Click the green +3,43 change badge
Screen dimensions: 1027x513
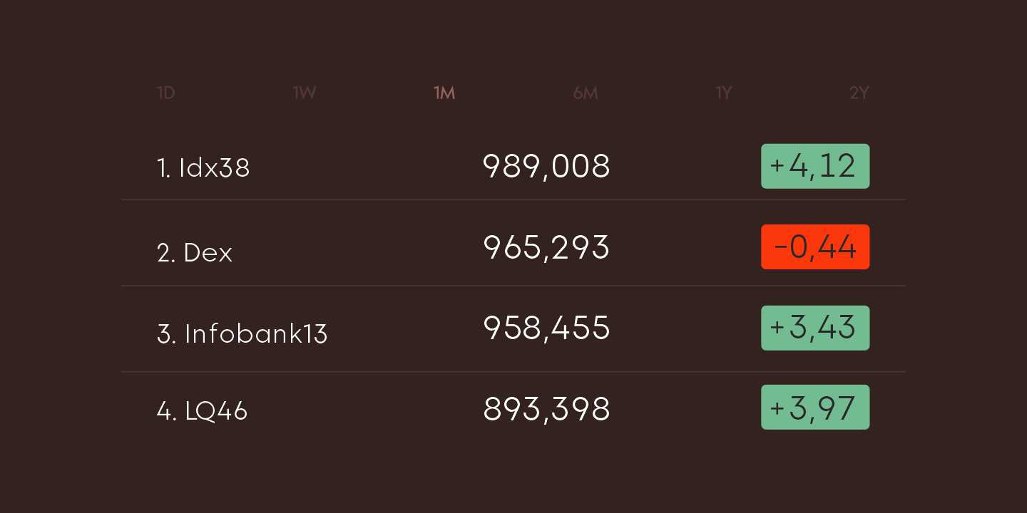815,328
